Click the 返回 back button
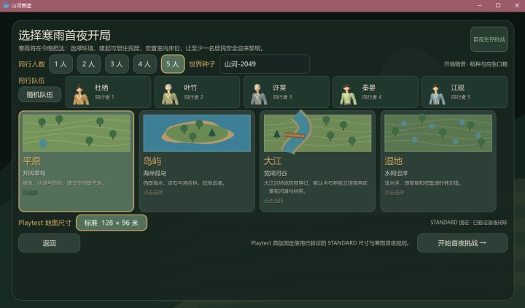Viewport: 525px width, 308px height. 50,243
